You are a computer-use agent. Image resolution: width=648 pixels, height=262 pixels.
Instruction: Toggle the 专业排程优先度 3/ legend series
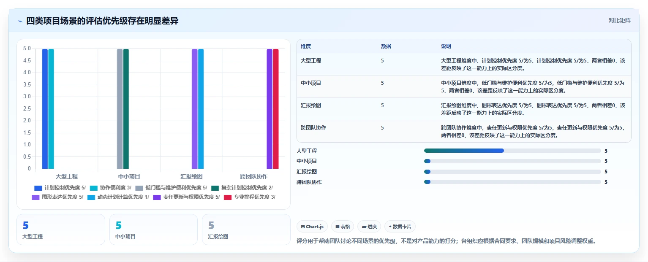[250, 197]
